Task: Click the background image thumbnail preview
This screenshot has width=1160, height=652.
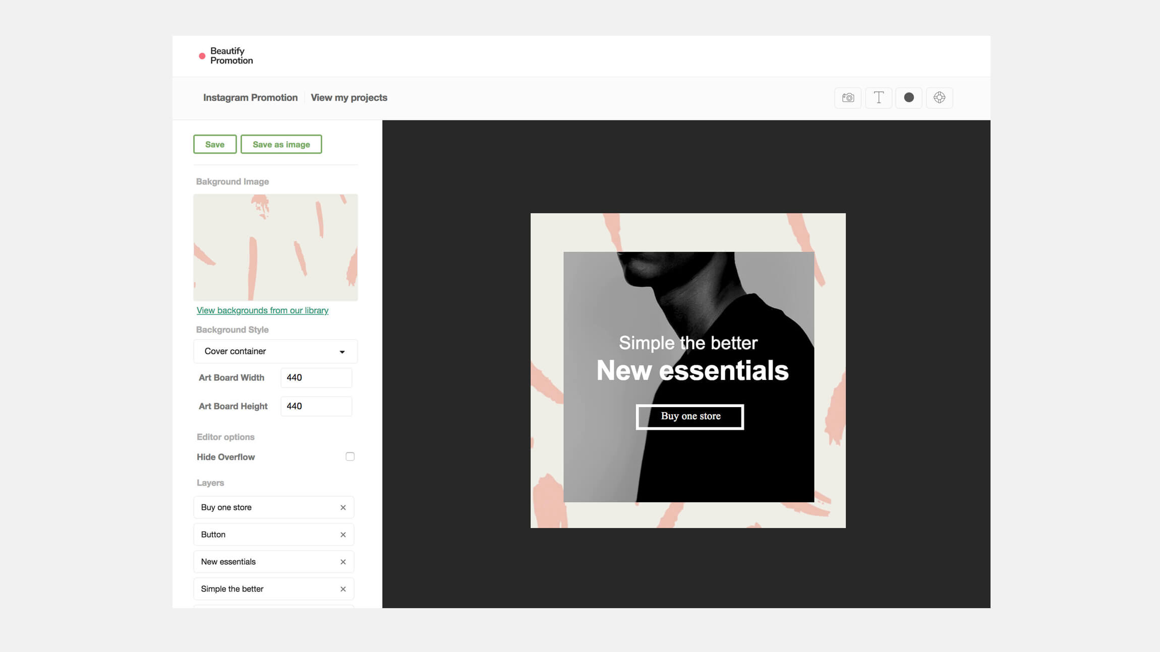Action: (275, 247)
